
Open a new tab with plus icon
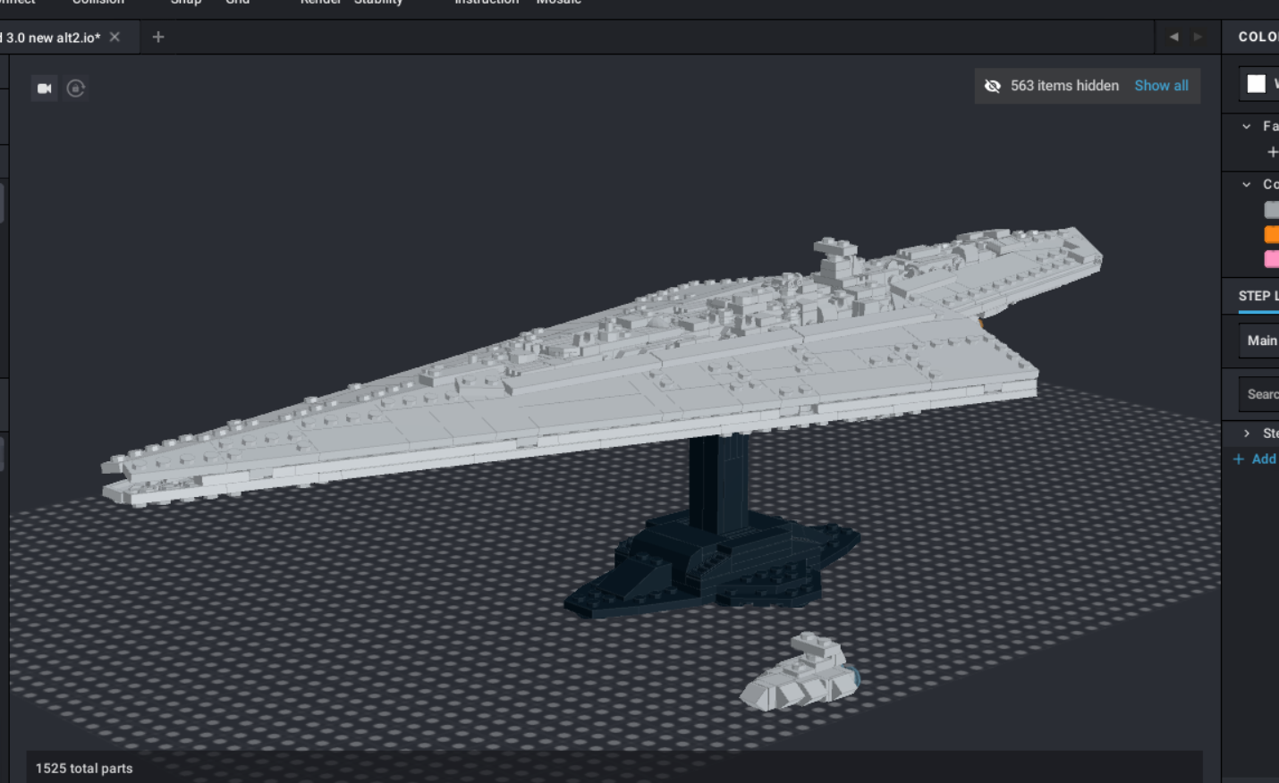158,37
